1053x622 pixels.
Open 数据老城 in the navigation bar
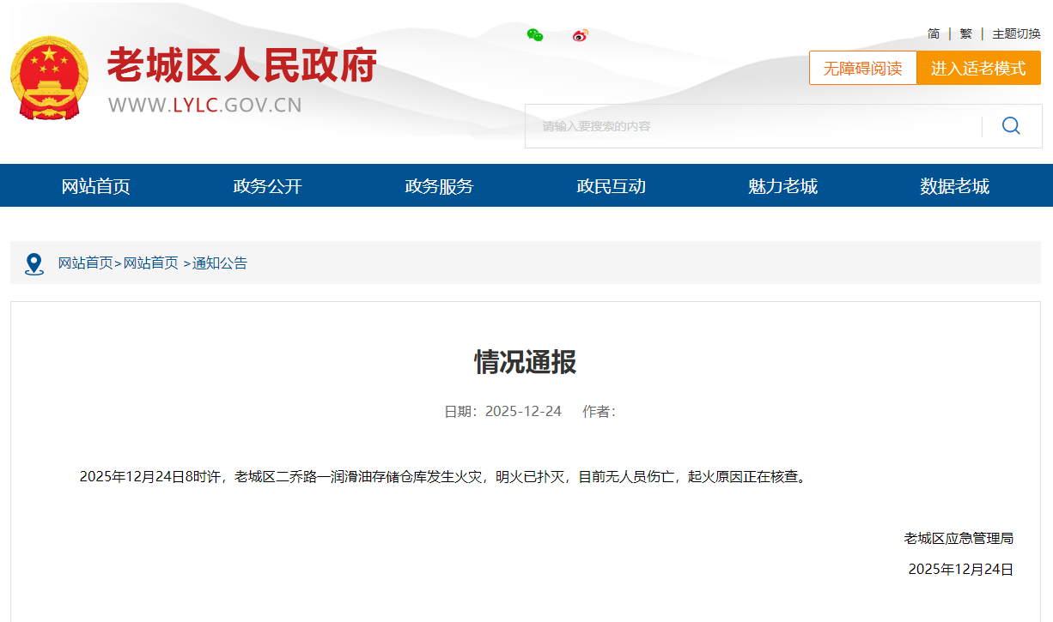954,186
